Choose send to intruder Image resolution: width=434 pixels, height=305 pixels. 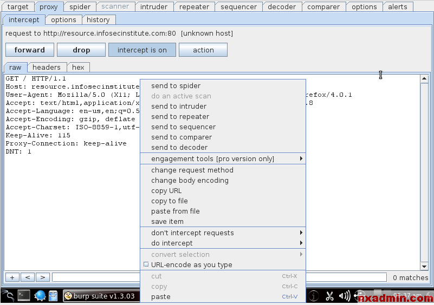tap(223, 107)
